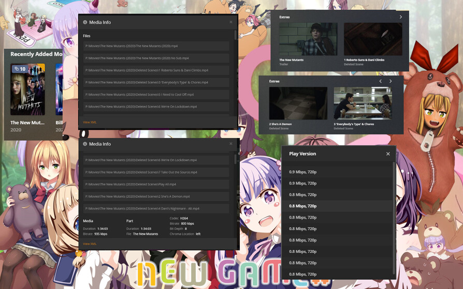Click the 'The New Mut...' title under the poster

click(27, 123)
